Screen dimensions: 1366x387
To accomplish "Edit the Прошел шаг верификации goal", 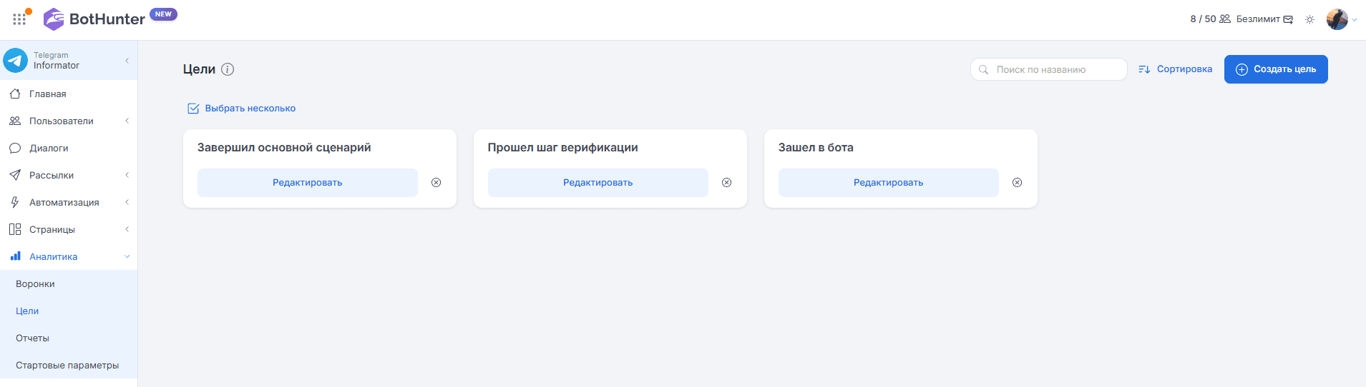I will (x=598, y=183).
